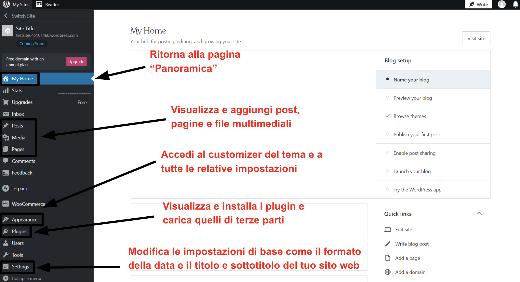Click the Feedback icon in sidebar
The image size is (520, 282).
coord(6,173)
